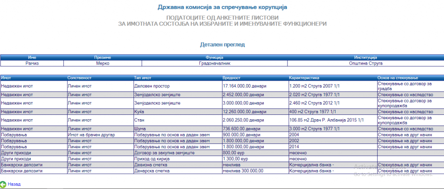Image resolution: width=444 pixels, height=189 pixels.
Task: Click the Сопственост column header
Action: [79, 78]
